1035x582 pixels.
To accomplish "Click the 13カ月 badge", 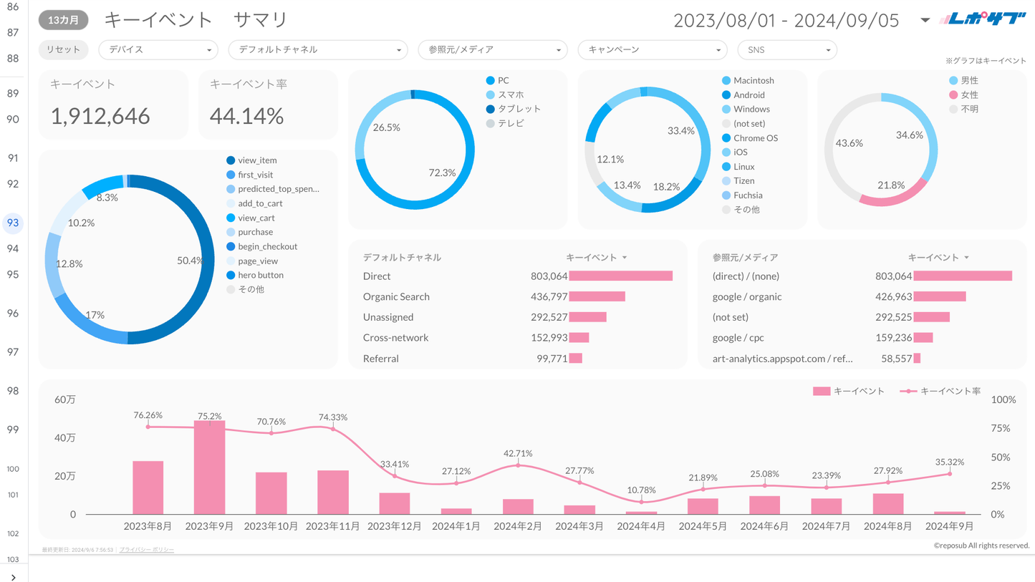I will (63, 20).
